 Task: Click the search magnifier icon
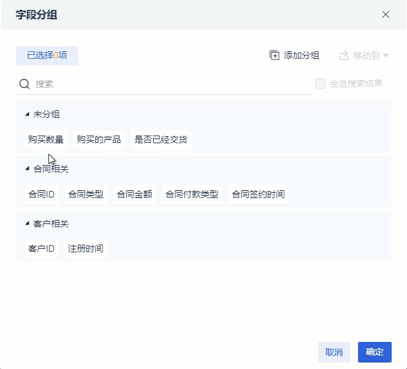pyautogui.click(x=24, y=84)
